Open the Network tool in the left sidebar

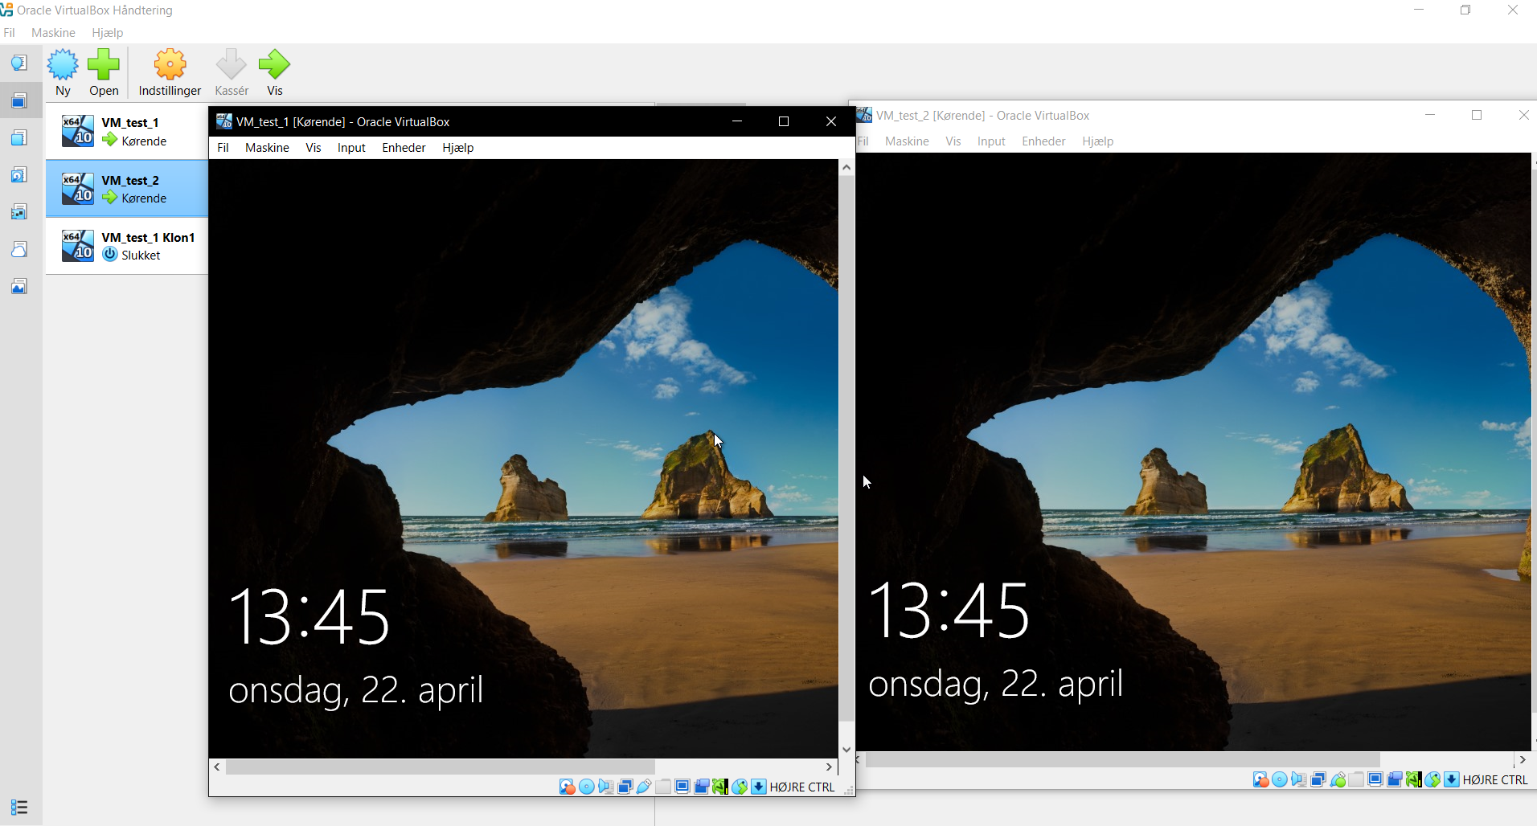pos(19,211)
